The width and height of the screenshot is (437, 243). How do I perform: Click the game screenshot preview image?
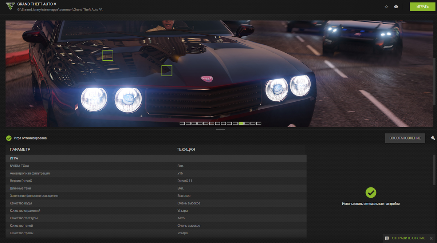219,73
